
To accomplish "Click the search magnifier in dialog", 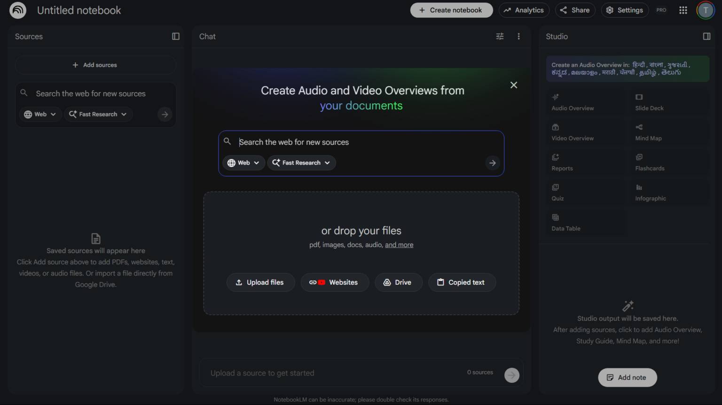I will tap(227, 141).
